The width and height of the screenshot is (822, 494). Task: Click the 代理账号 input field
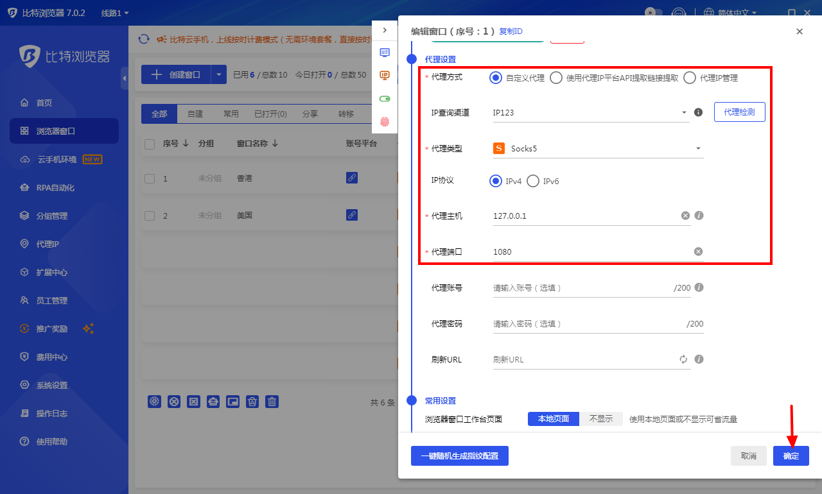(x=581, y=288)
